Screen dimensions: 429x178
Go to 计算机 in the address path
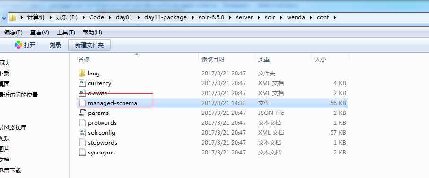click(x=35, y=17)
